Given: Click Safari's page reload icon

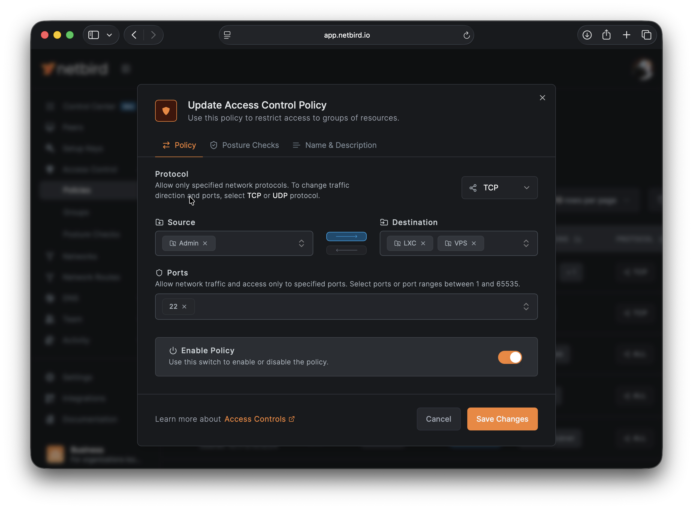Looking at the screenshot, I should coord(466,35).
